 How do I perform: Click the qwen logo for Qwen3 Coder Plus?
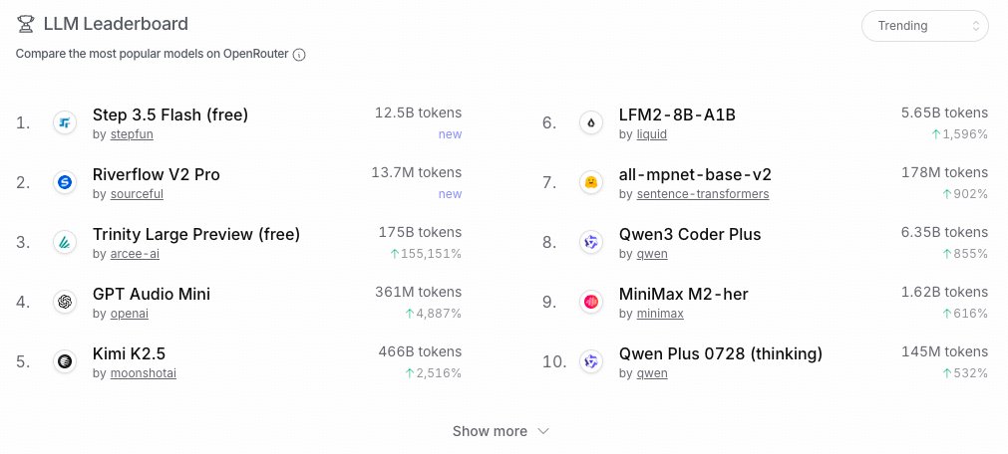point(591,242)
